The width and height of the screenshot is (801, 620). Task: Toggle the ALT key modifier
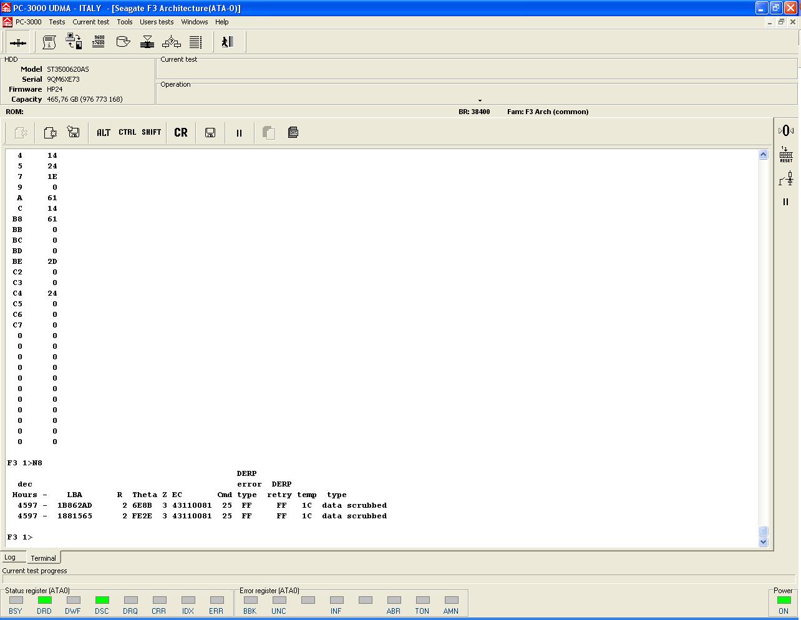click(x=104, y=132)
